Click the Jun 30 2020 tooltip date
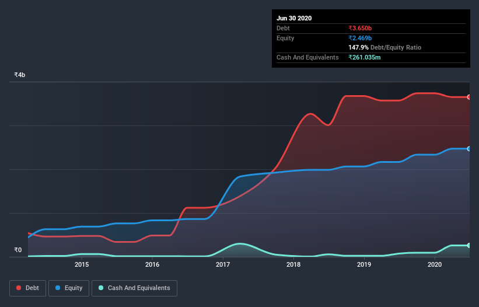479x307 pixels. [x=294, y=18]
